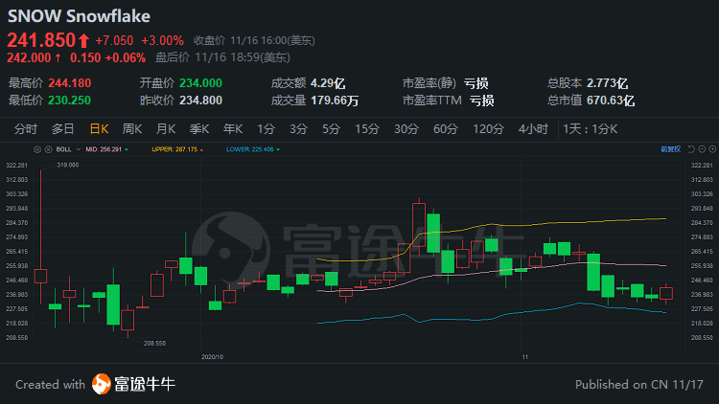Click the 富途牛牛 logo in footer
This screenshot has height=404, width=719.
[133, 384]
